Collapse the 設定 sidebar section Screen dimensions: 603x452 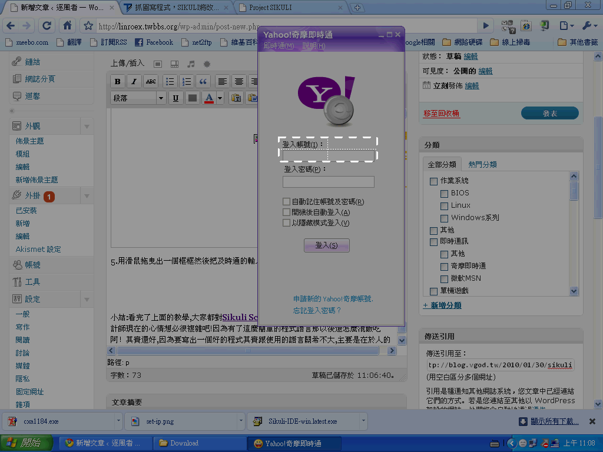[87, 300]
